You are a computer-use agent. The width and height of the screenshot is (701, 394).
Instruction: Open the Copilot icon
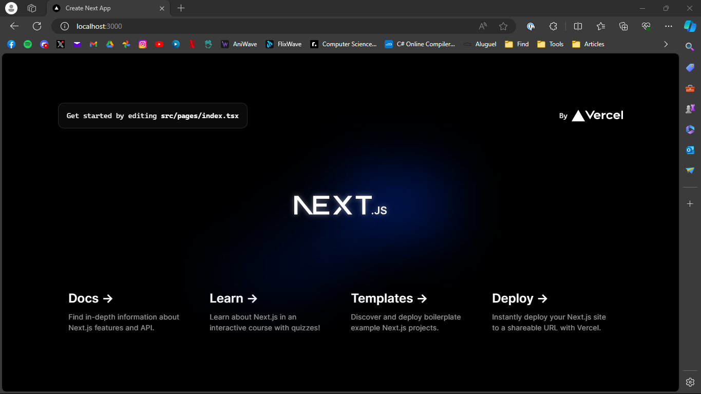pos(690,26)
